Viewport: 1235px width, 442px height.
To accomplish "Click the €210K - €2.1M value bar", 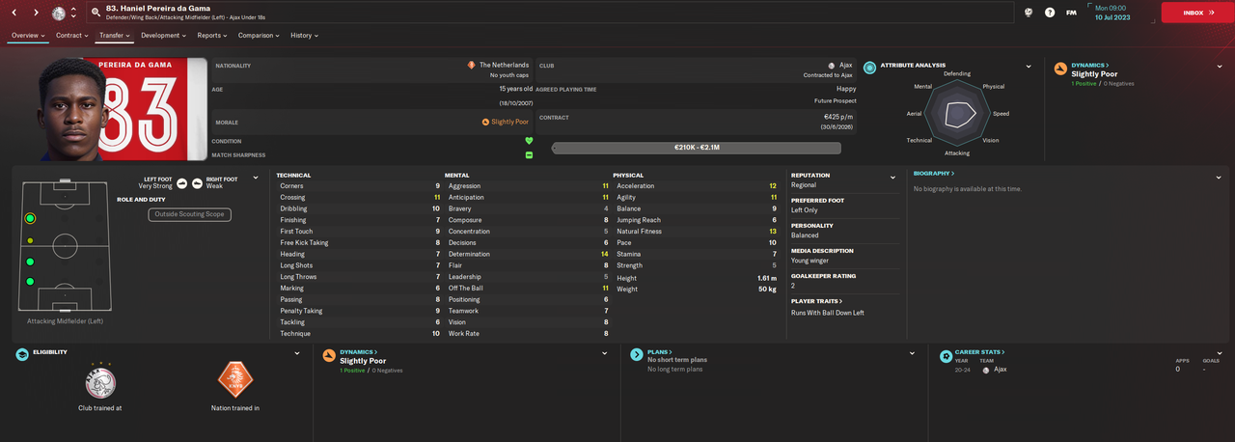I will tap(697, 148).
